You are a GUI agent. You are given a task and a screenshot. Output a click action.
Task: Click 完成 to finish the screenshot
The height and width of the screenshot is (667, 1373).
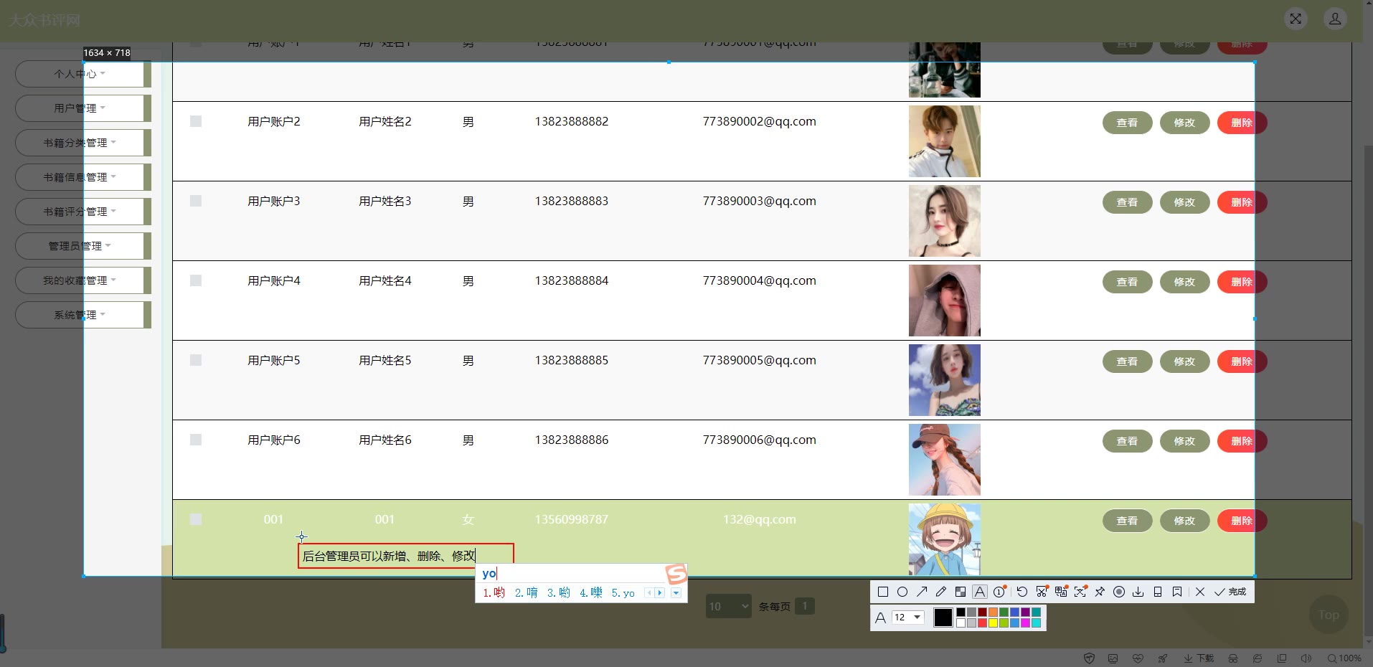[x=1230, y=592]
